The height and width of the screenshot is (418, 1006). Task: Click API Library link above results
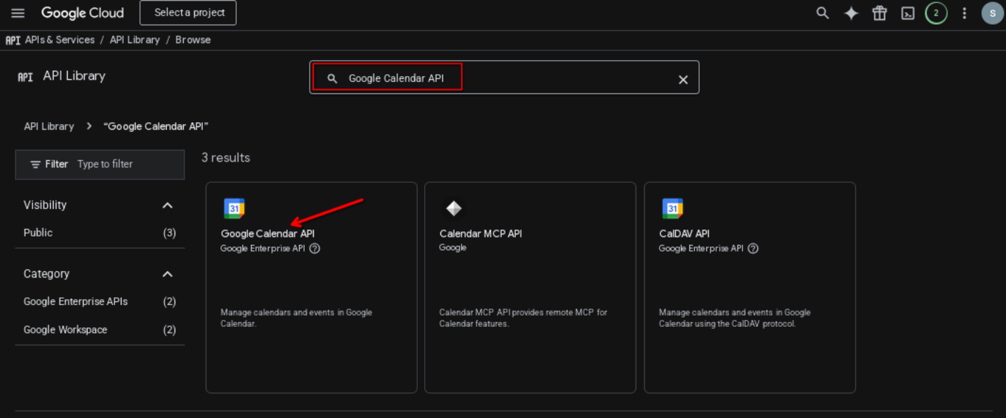[x=49, y=126]
